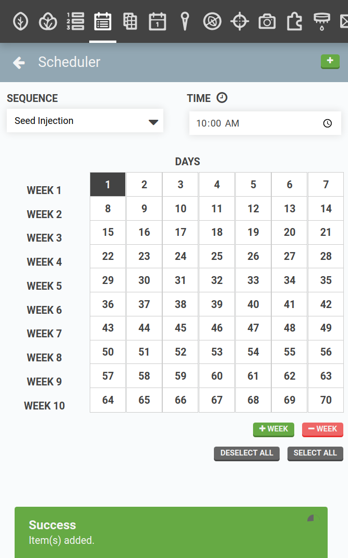The width and height of the screenshot is (348, 558).
Task: Toggle selection of day 35
Action: [326, 280]
